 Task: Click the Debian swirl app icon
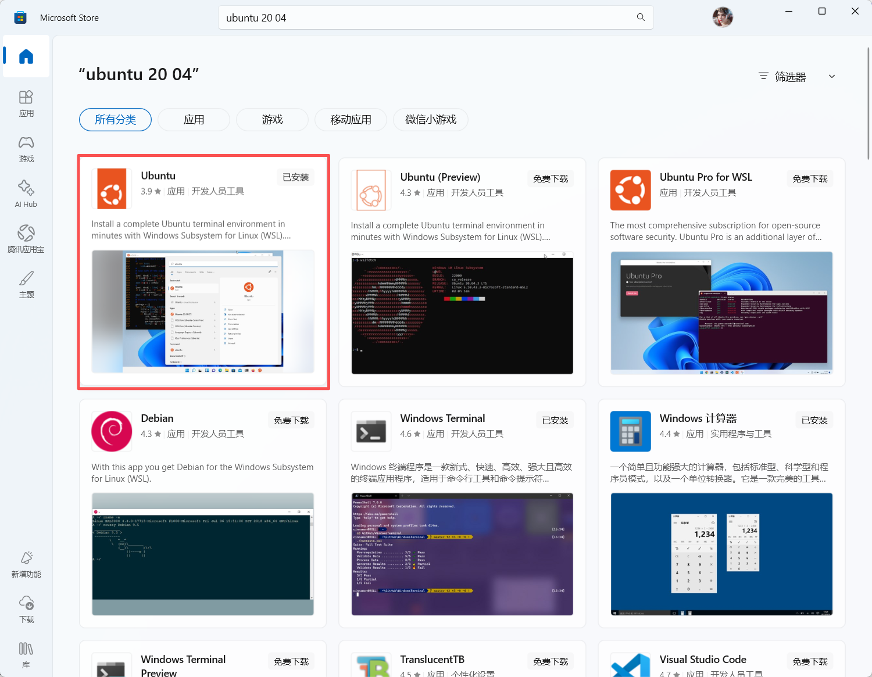click(x=112, y=431)
